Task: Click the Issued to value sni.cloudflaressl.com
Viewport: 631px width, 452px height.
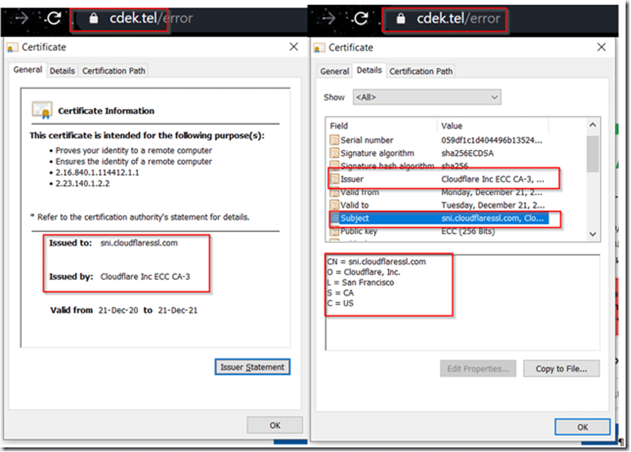Action: [x=139, y=242]
